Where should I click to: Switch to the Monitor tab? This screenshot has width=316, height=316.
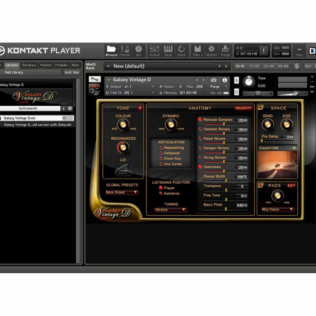point(46,65)
